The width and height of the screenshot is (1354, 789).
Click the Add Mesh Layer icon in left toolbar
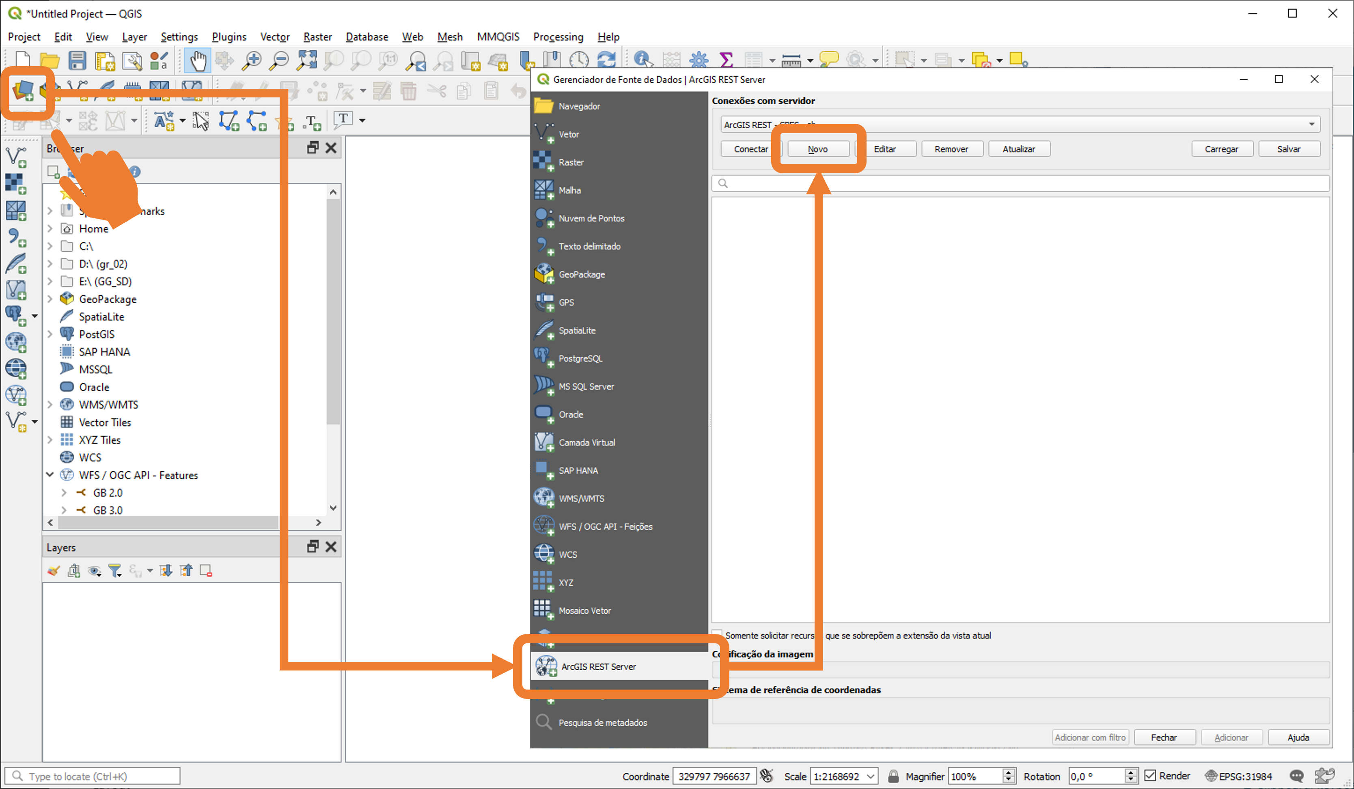[16, 211]
